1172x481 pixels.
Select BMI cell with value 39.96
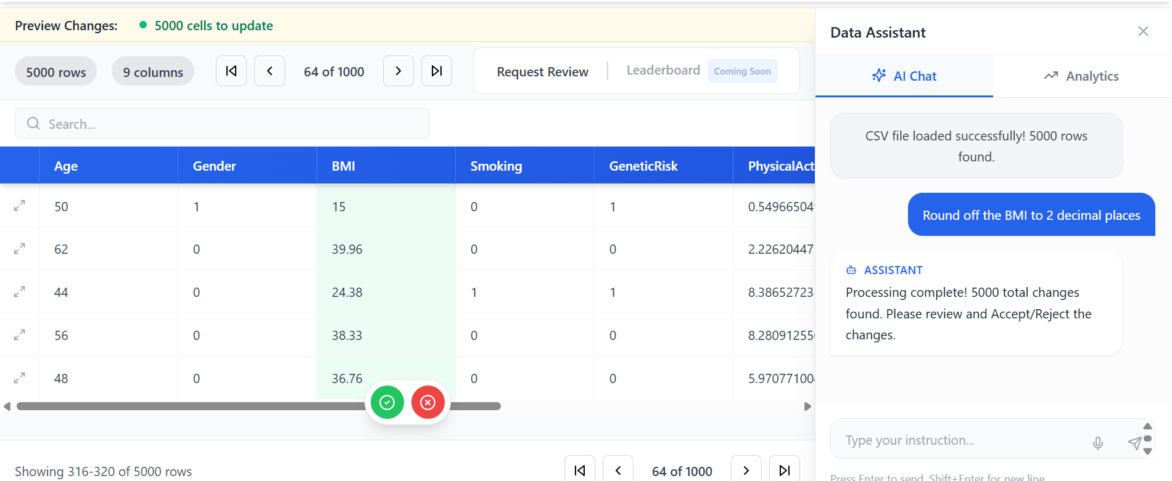[386, 249]
